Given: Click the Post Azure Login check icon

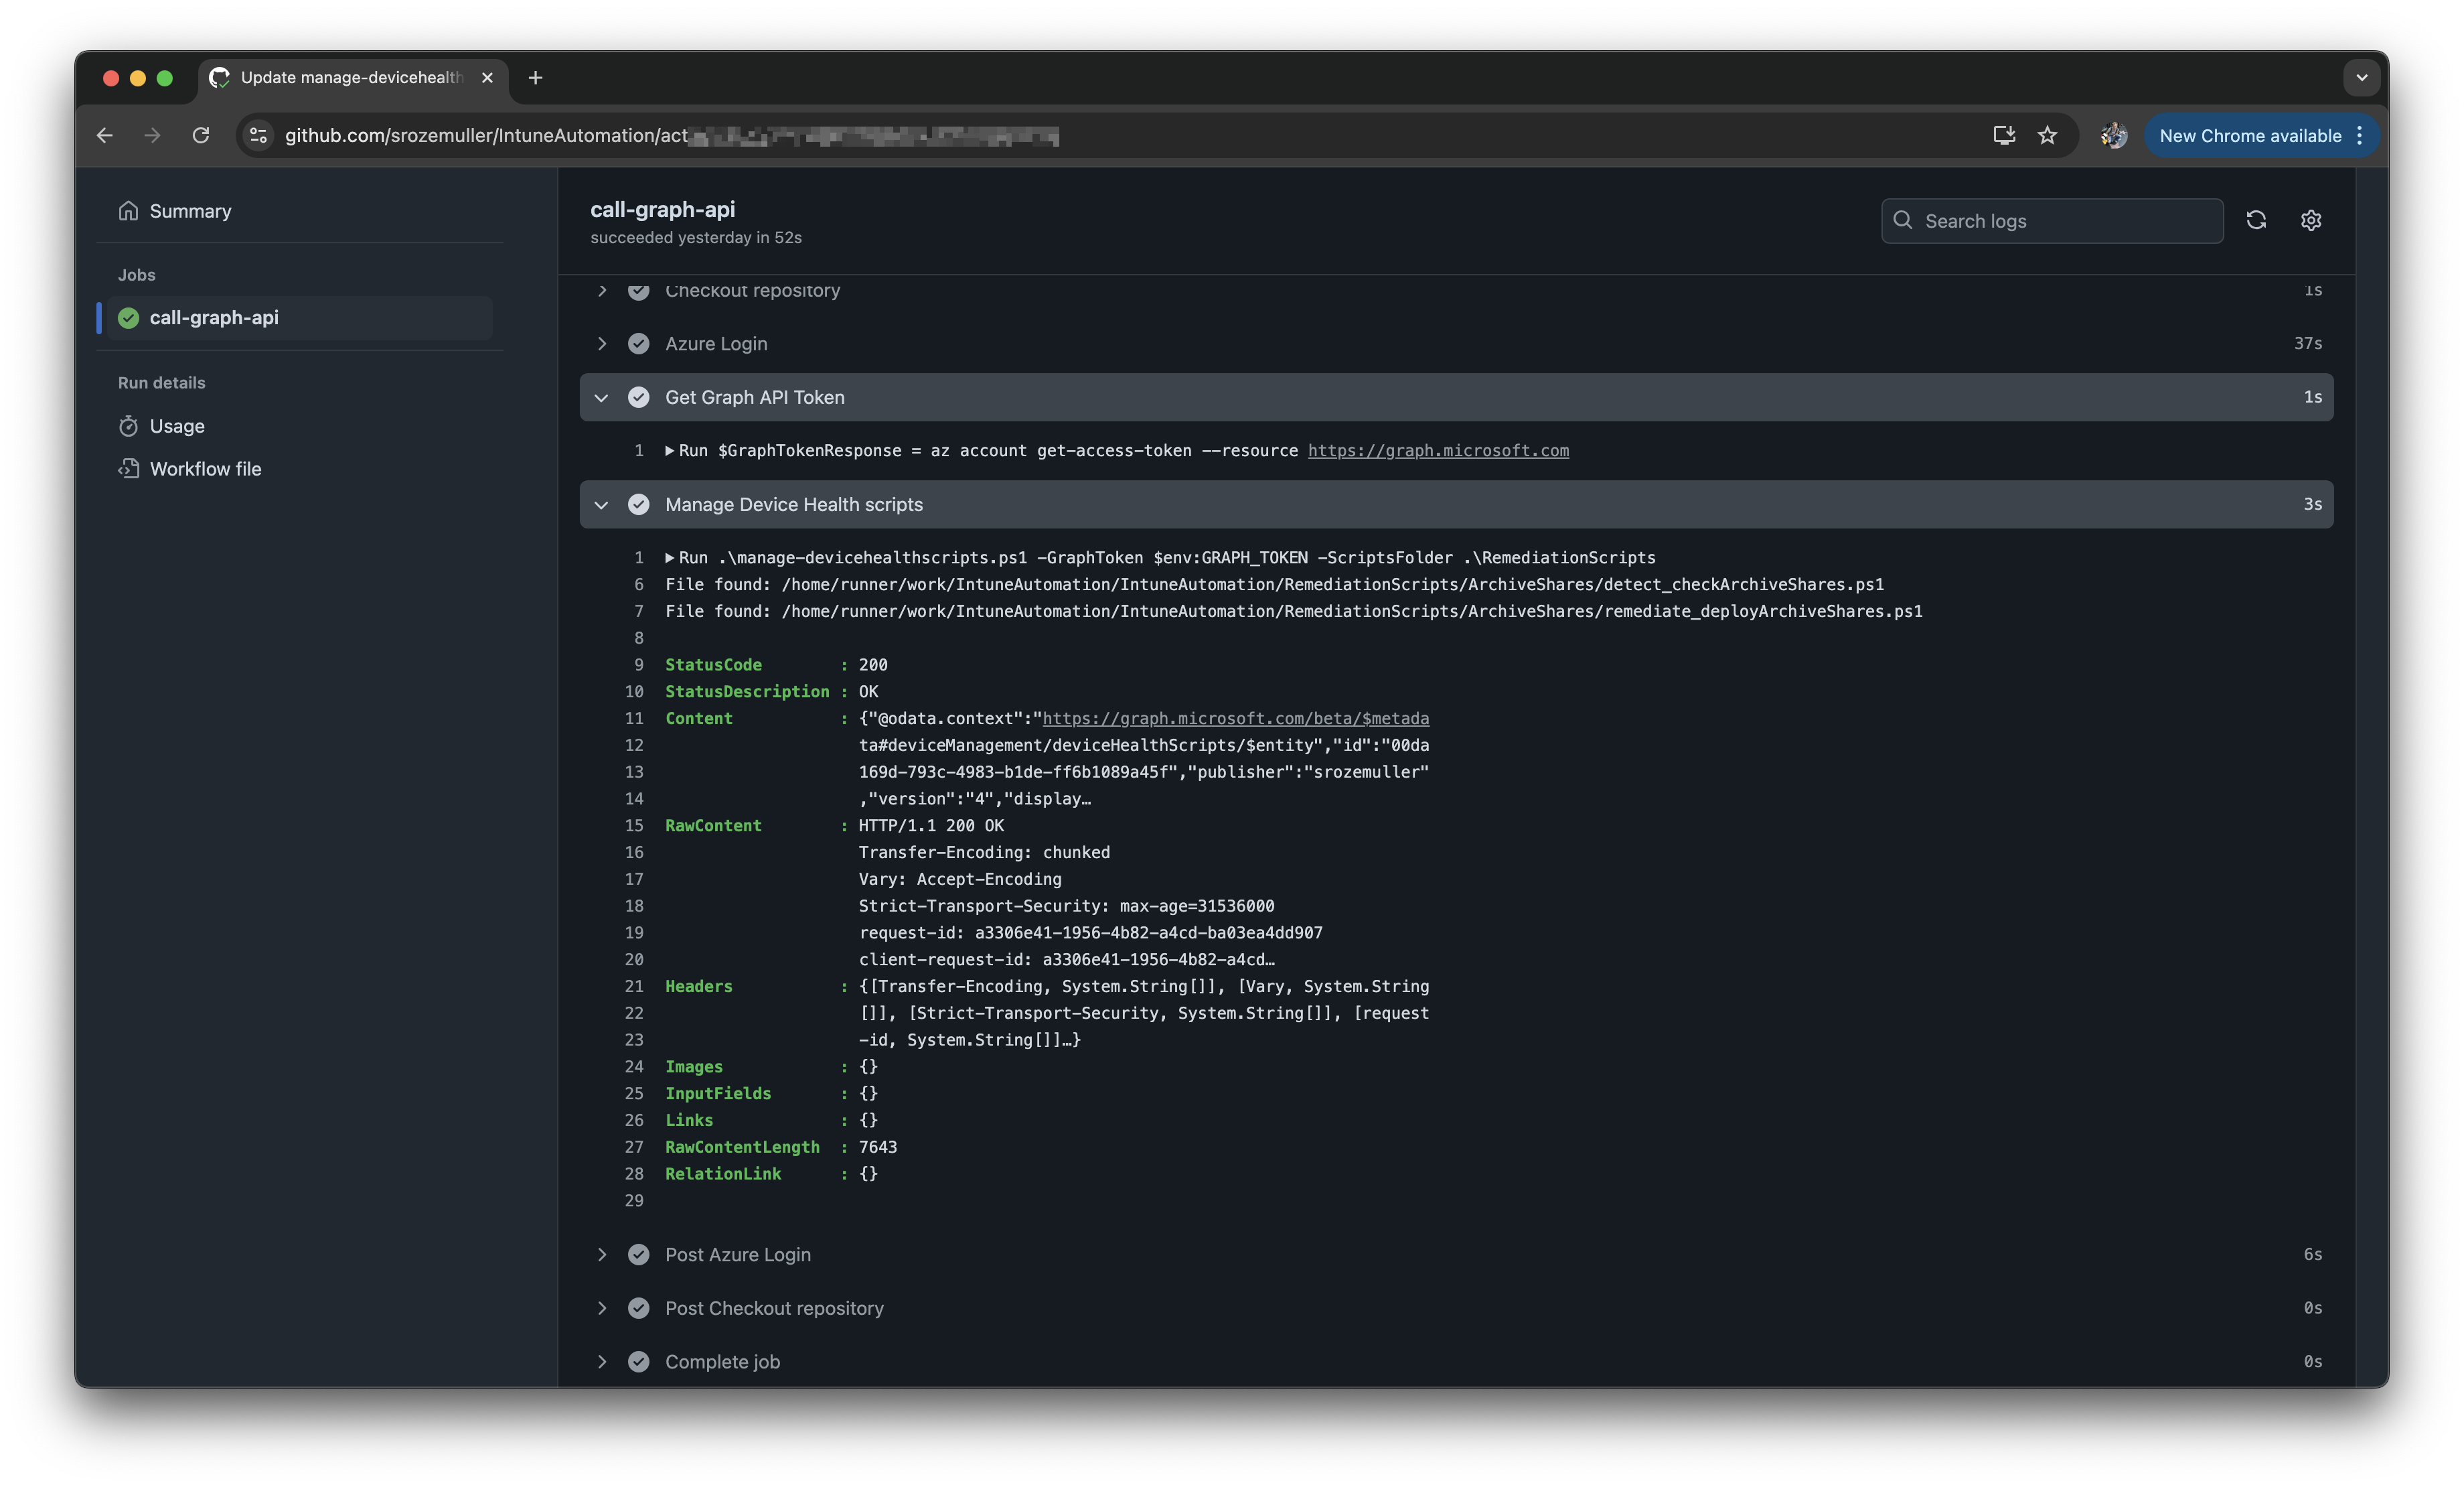Looking at the screenshot, I should [638, 1254].
